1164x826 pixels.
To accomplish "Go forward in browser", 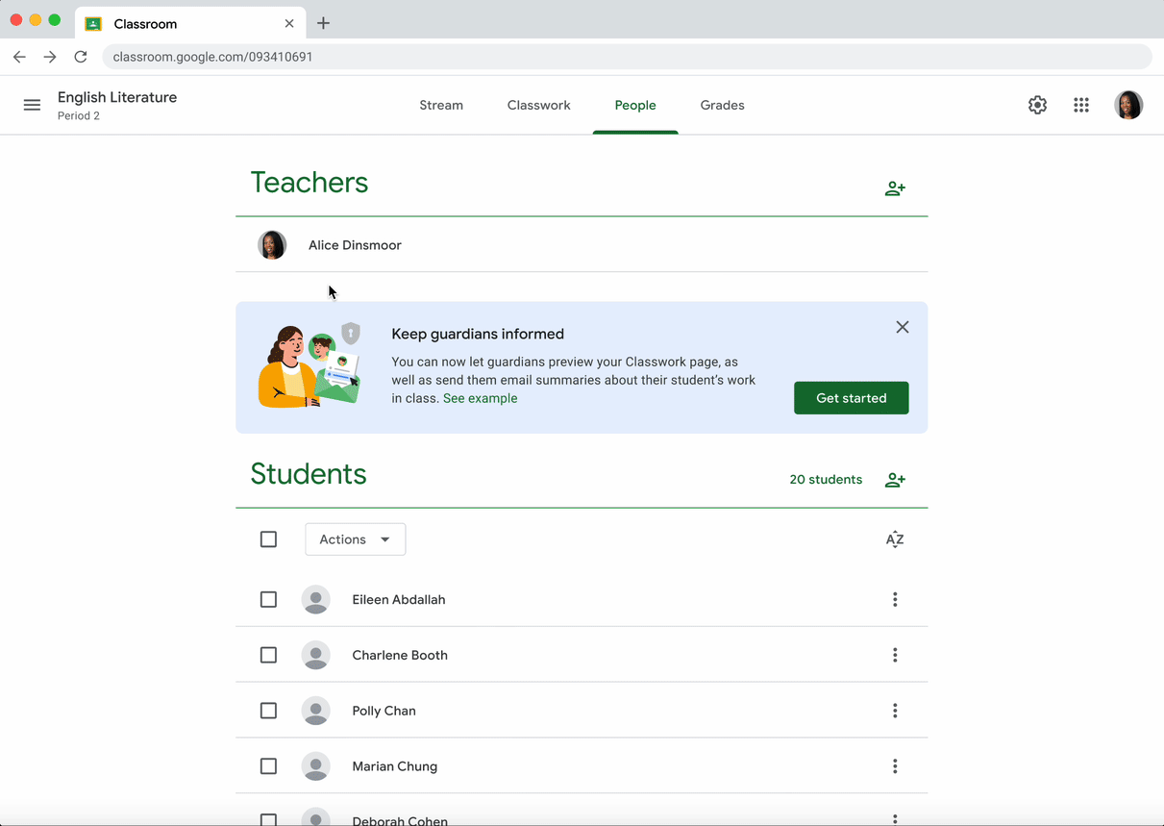I will coord(50,57).
